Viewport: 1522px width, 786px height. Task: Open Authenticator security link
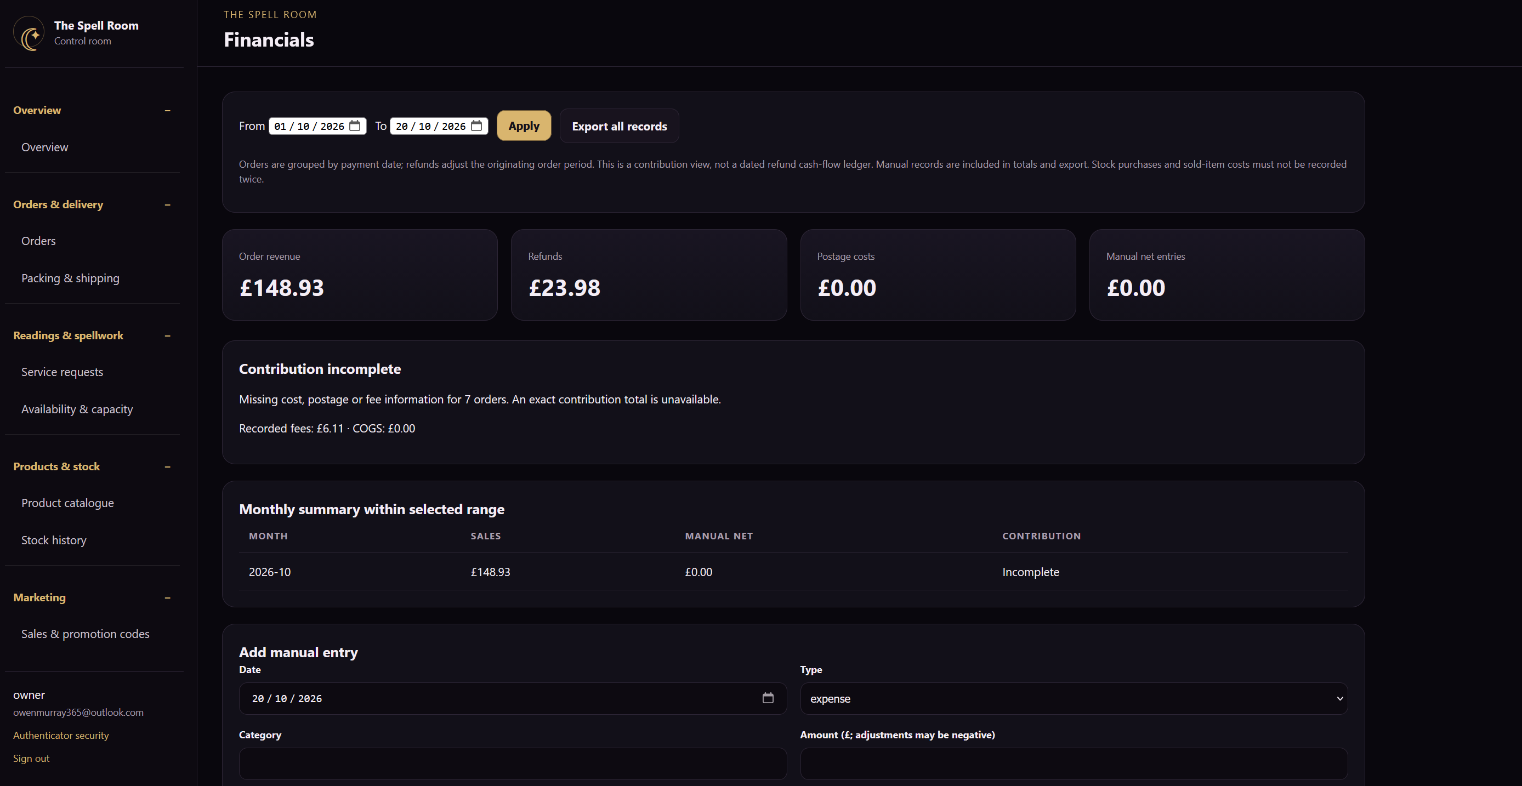(61, 735)
